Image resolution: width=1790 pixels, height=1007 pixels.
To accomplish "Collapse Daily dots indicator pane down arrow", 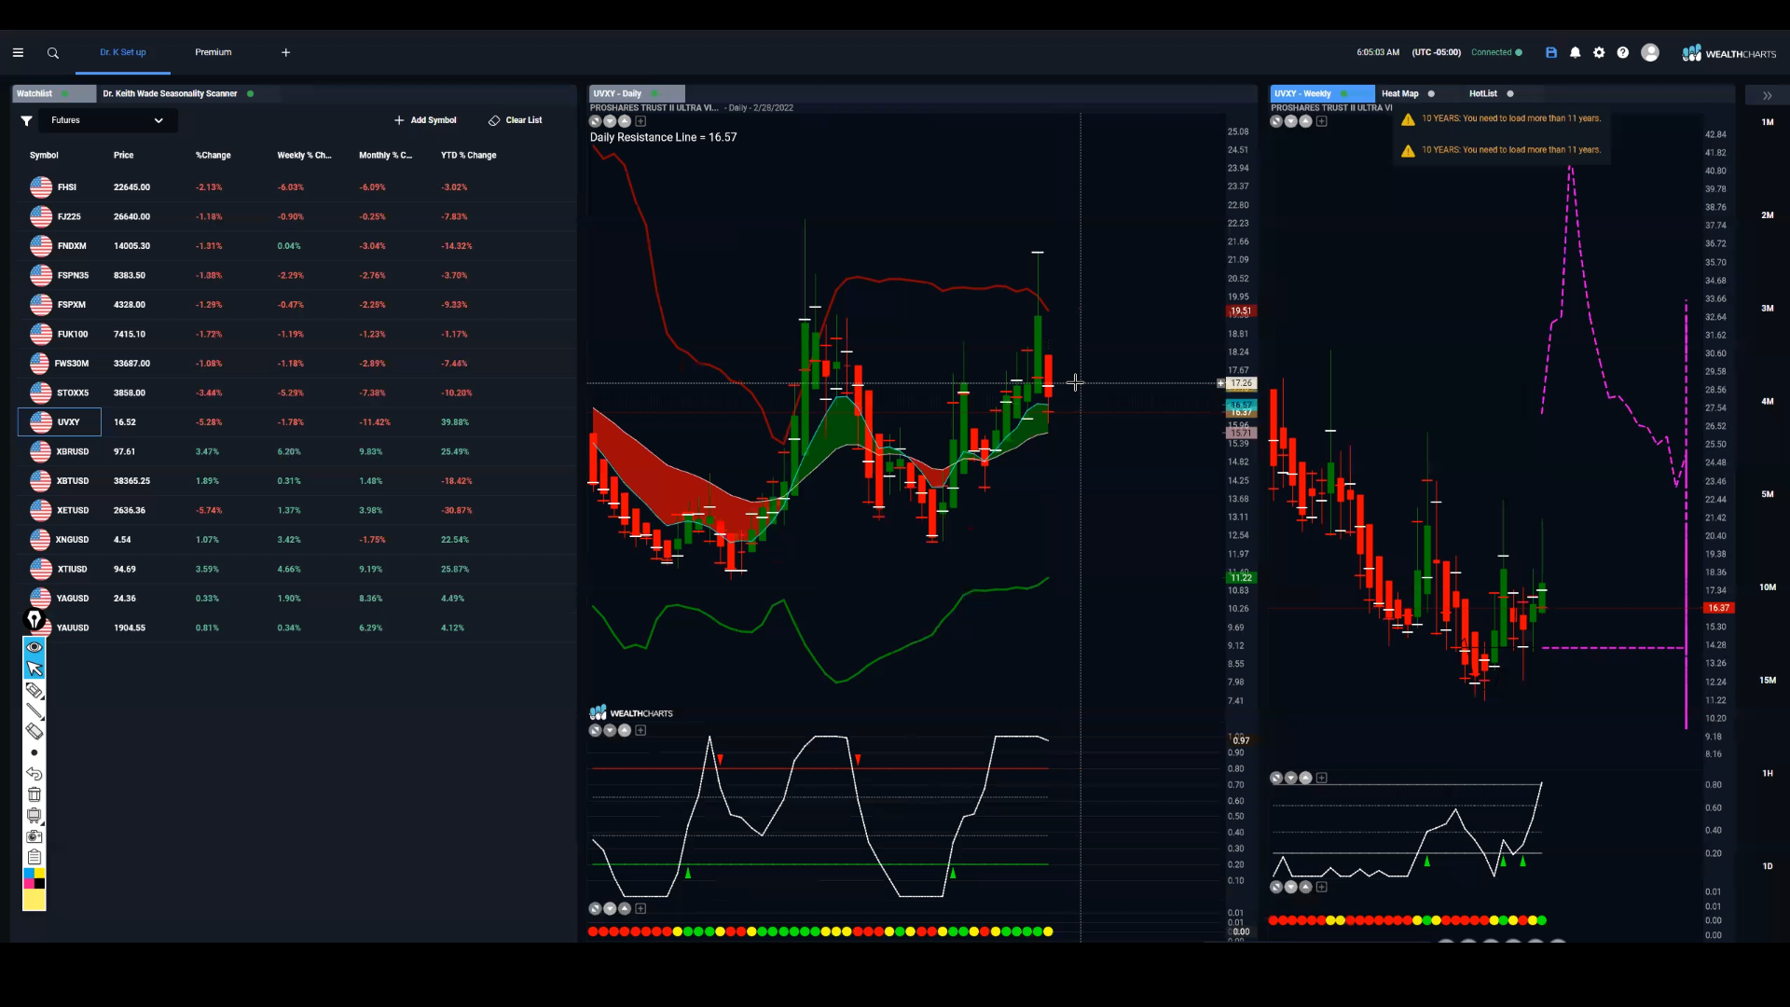I will click(x=610, y=908).
